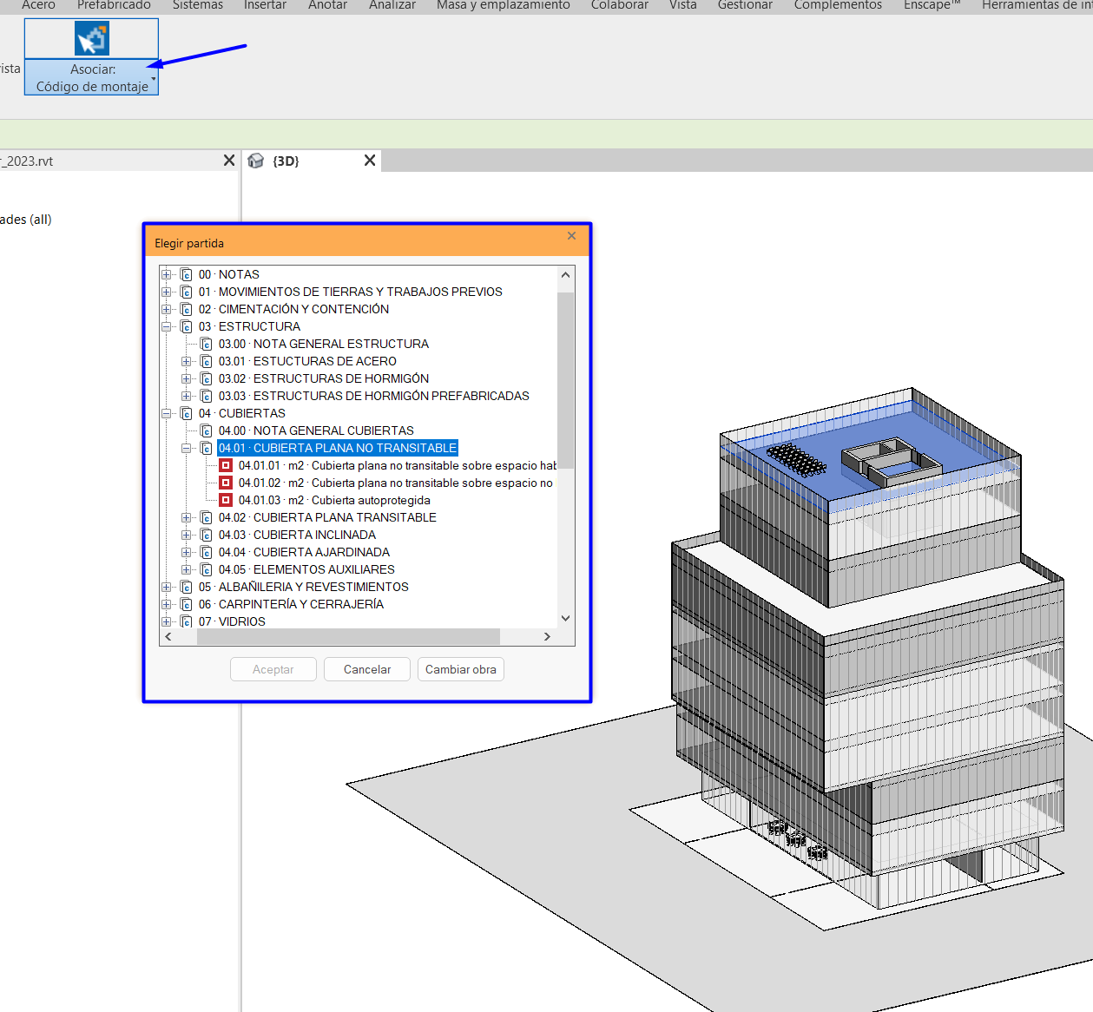Screen dimensions: 1093x1012
Task: Select 04.01.03 · m2 · Cubierta autoprotegida
Action: click(x=334, y=500)
